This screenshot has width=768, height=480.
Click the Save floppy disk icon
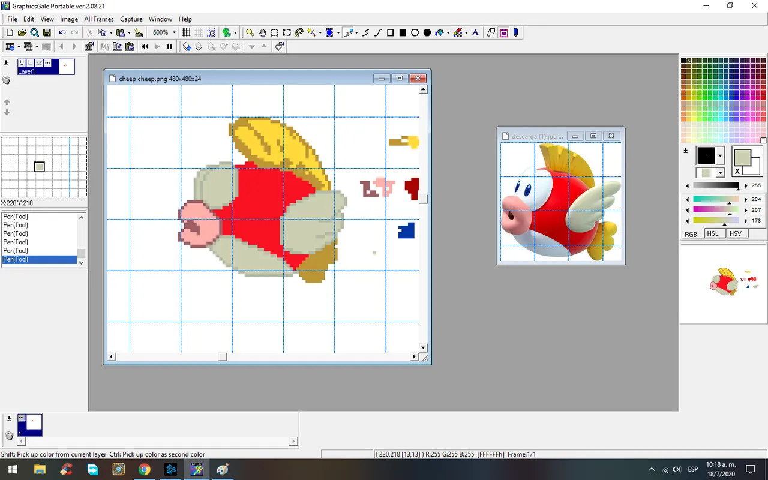[47, 32]
